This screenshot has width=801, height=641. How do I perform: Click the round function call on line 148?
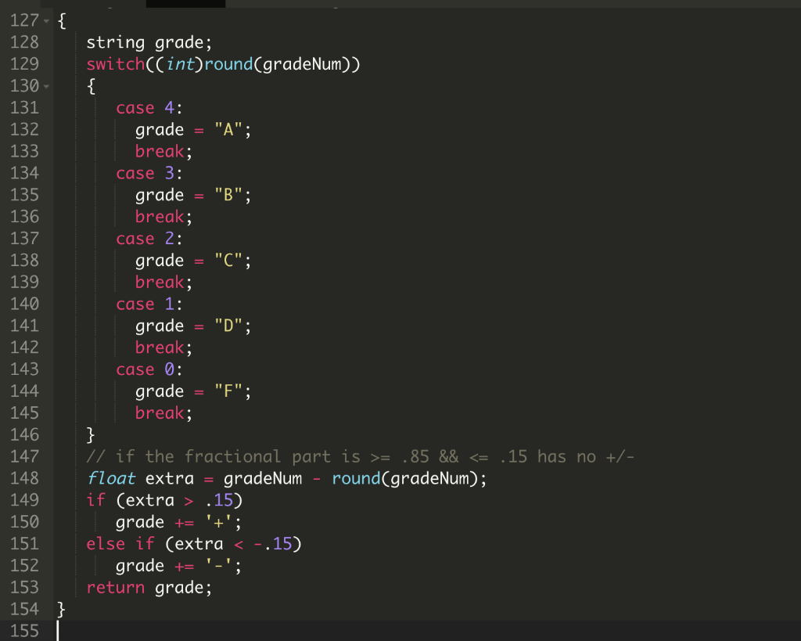(x=356, y=477)
